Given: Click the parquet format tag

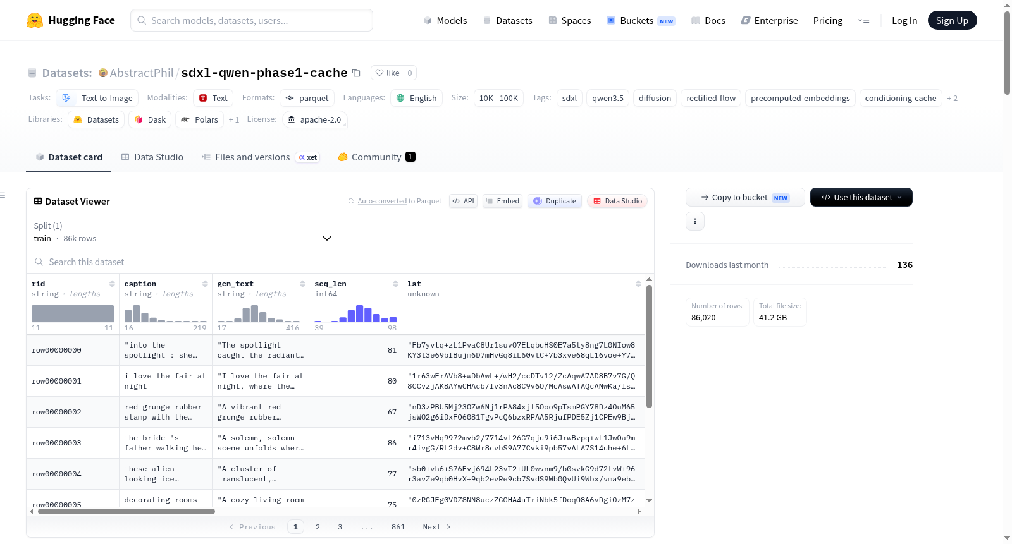Looking at the screenshot, I should (x=307, y=98).
